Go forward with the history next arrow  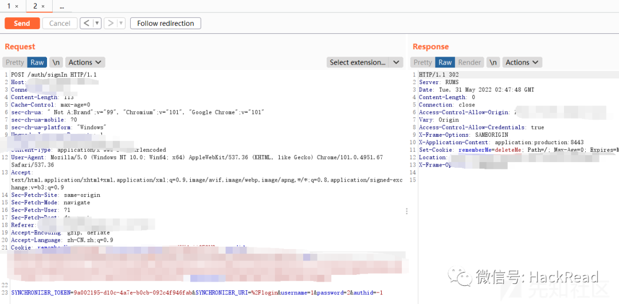[x=111, y=23]
